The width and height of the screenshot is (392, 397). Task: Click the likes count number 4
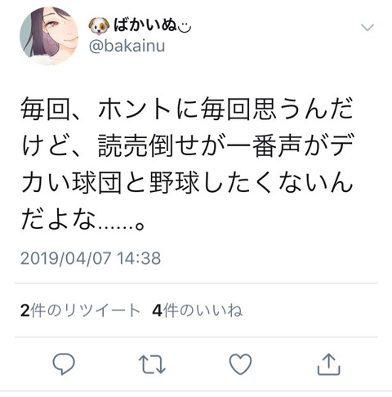pyautogui.click(x=157, y=310)
